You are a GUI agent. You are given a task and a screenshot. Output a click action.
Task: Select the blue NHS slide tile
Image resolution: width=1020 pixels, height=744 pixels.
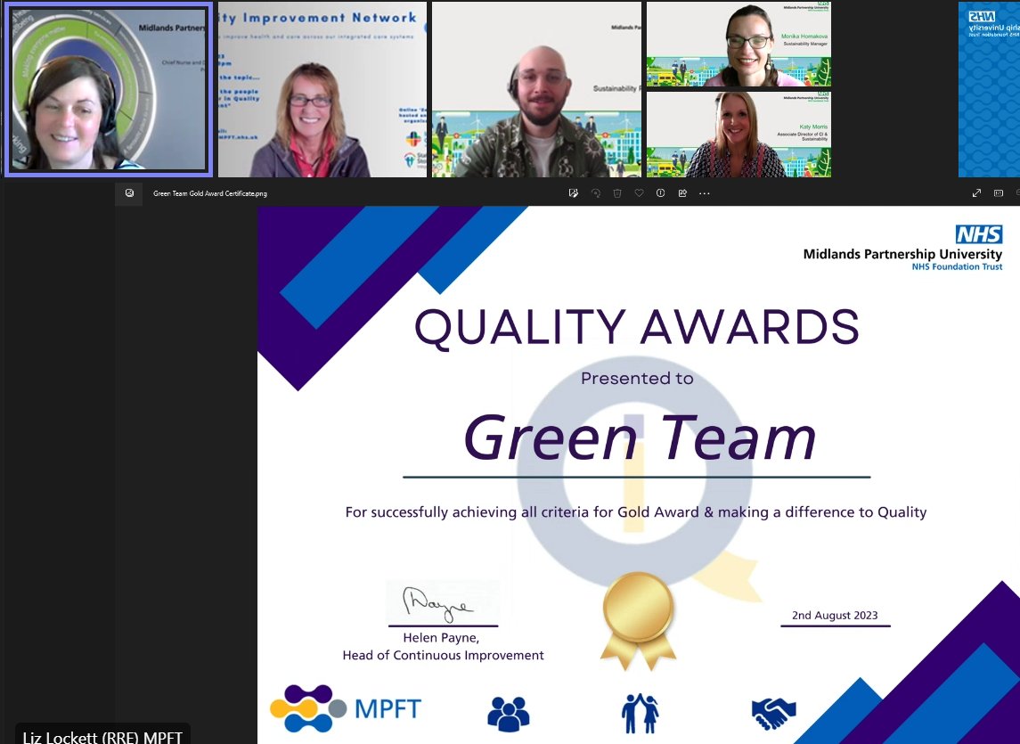[989, 89]
